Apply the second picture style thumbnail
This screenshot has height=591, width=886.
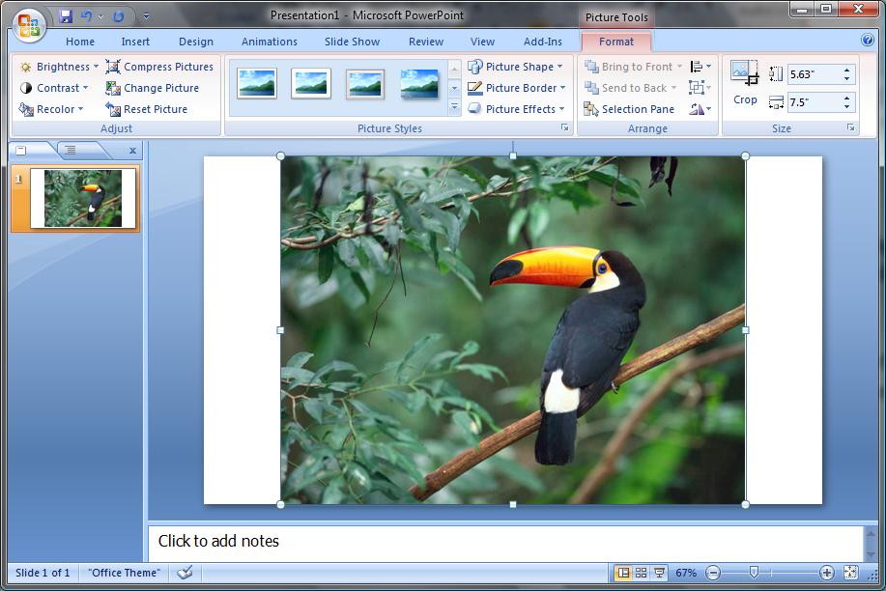click(311, 84)
